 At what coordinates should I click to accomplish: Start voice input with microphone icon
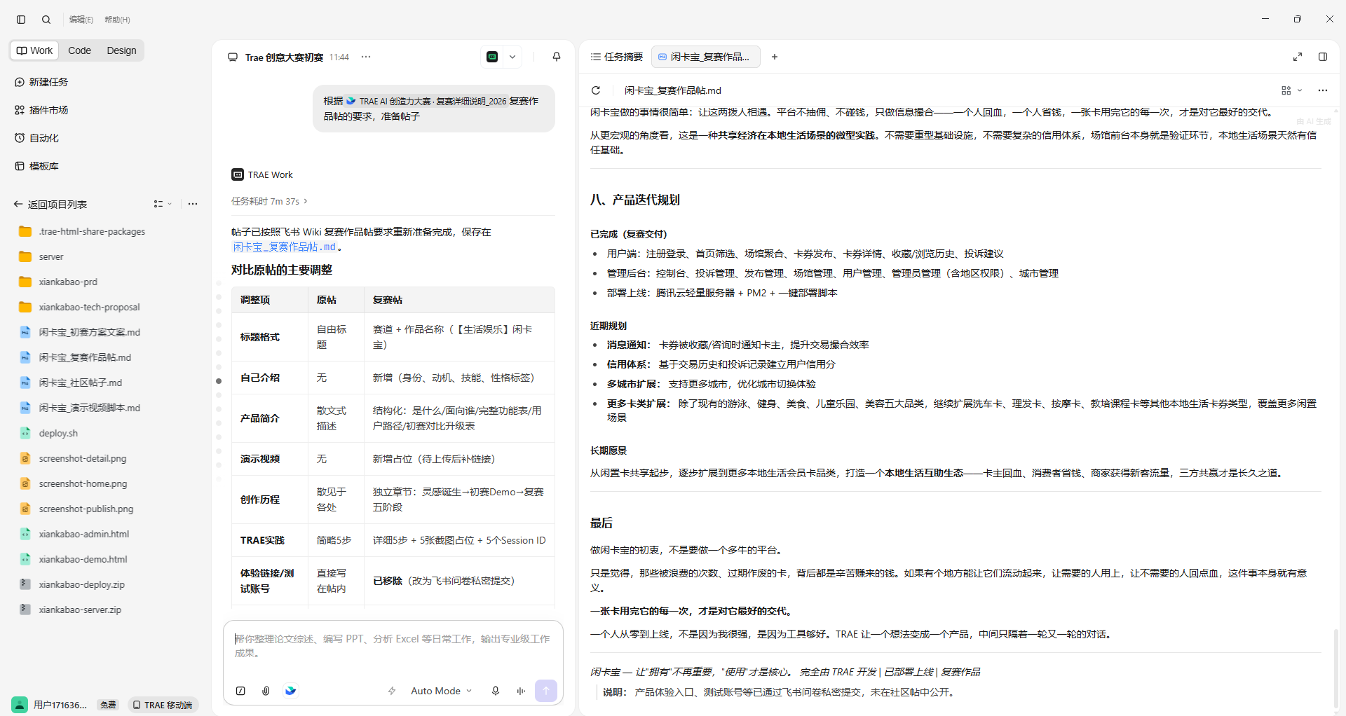coord(496,691)
